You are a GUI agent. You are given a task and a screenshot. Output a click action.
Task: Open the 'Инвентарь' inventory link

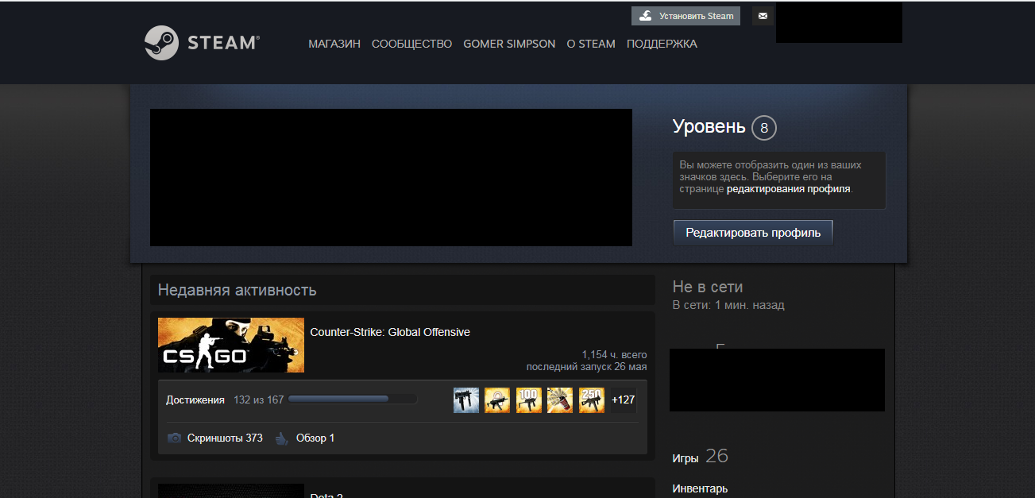[700, 488]
